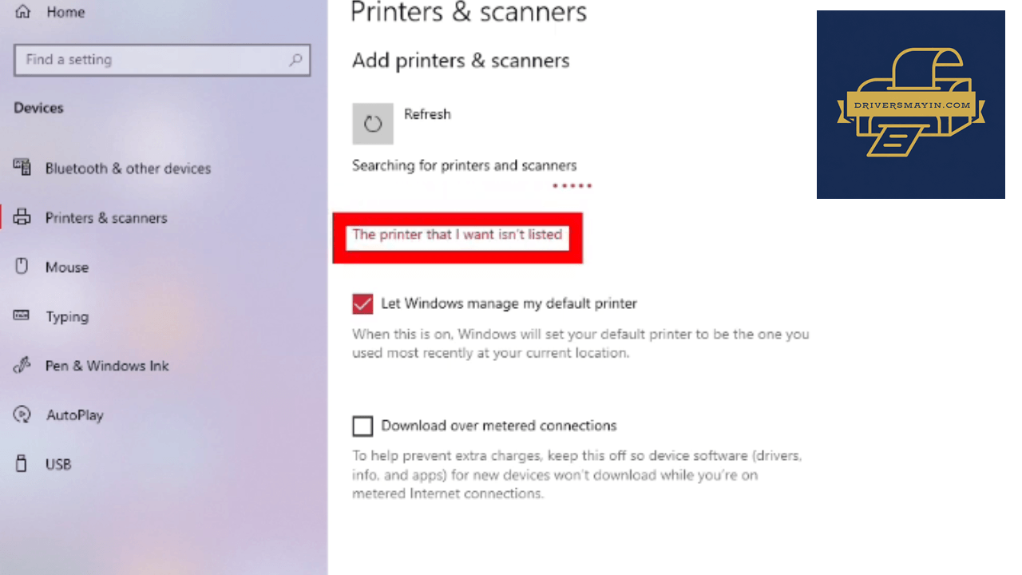Focus the Find a setting search box
This screenshot has height=575, width=1022.
click(162, 60)
